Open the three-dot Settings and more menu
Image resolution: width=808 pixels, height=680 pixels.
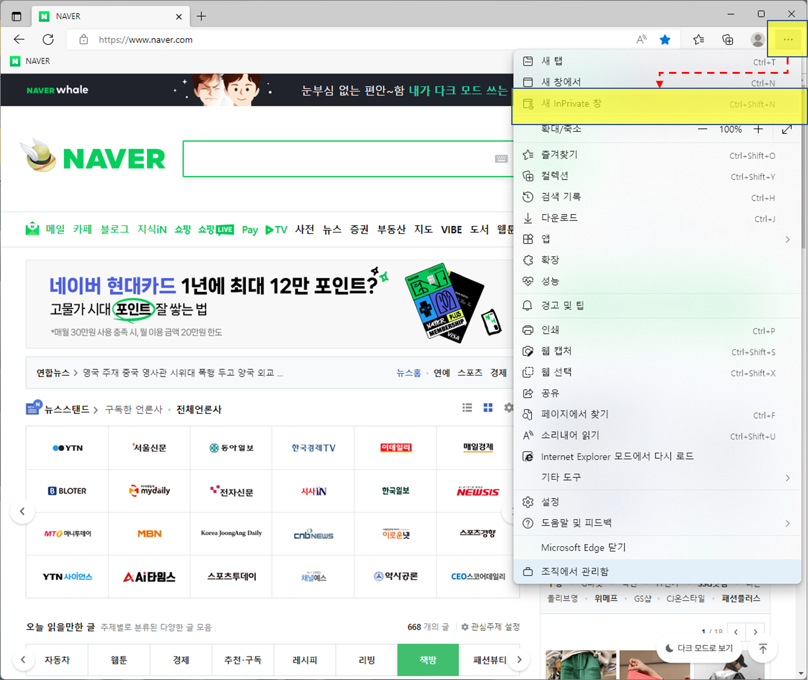pyautogui.click(x=787, y=39)
